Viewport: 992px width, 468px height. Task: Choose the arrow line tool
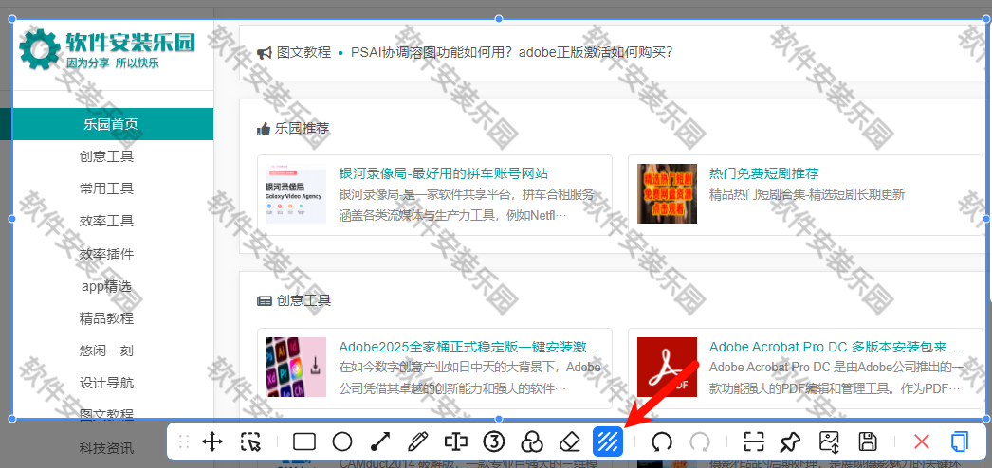tap(380, 441)
